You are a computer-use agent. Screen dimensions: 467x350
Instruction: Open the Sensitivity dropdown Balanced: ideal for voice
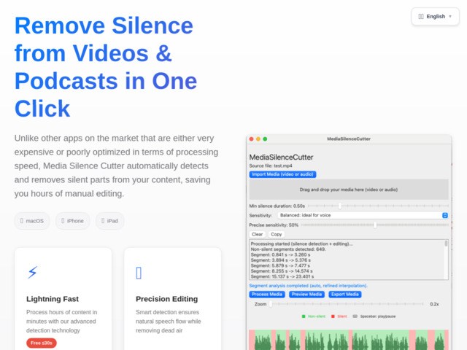[x=363, y=215]
